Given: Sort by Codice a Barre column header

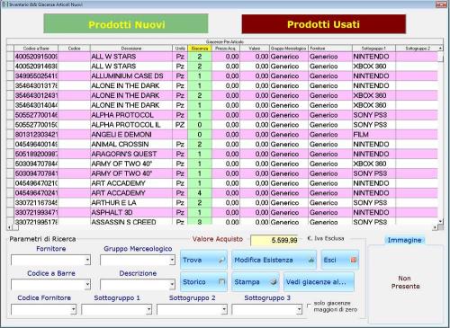Looking at the screenshot, I should pos(36,49).
